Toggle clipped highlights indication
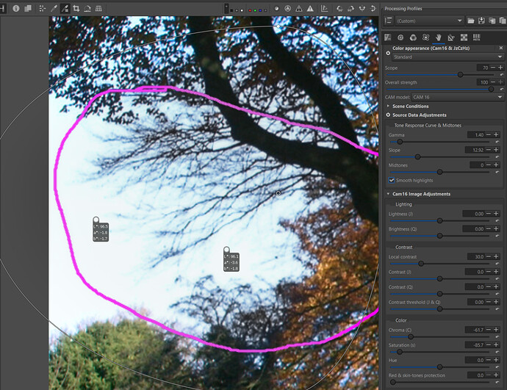507x390 pixels. point(310,8)
